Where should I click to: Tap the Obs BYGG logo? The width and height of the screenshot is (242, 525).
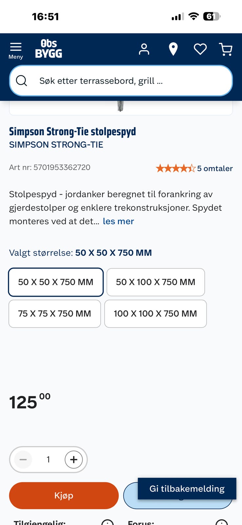pyautogui.click(x=49, y=49)
